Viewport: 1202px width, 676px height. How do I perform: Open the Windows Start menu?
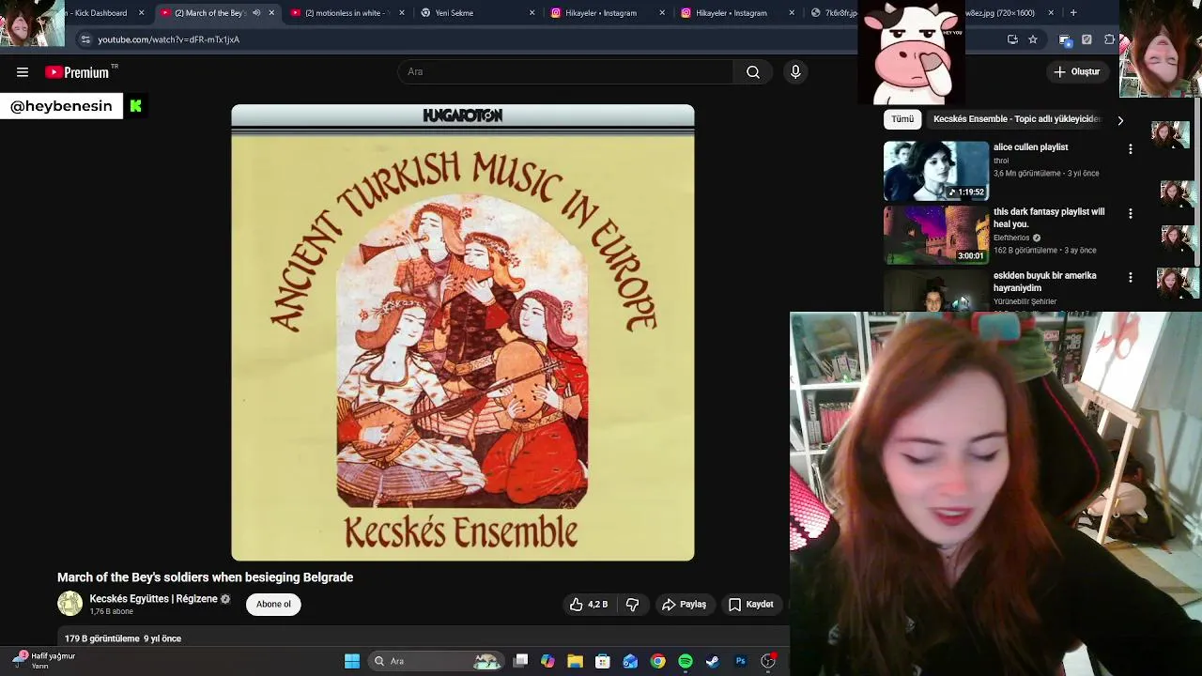(x=352, y=662)
